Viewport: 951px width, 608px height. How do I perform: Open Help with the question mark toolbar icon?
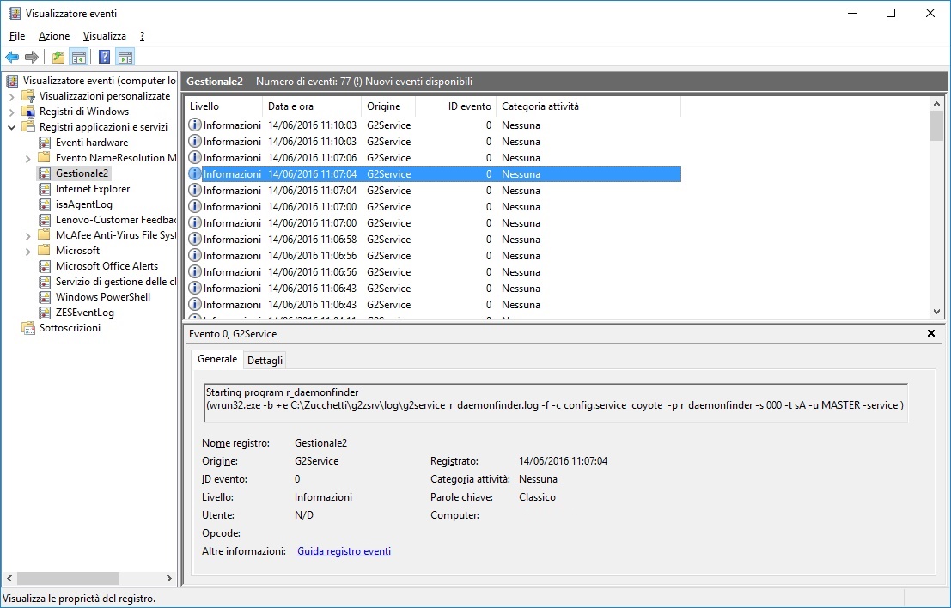[104, 57]
